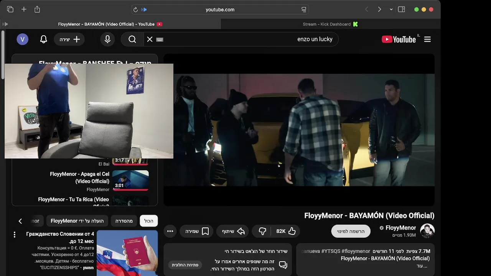The height and width of the screenshot is (276, 491).
Task: Go to YouTube home via logo
Action: (x=399, y=39)
